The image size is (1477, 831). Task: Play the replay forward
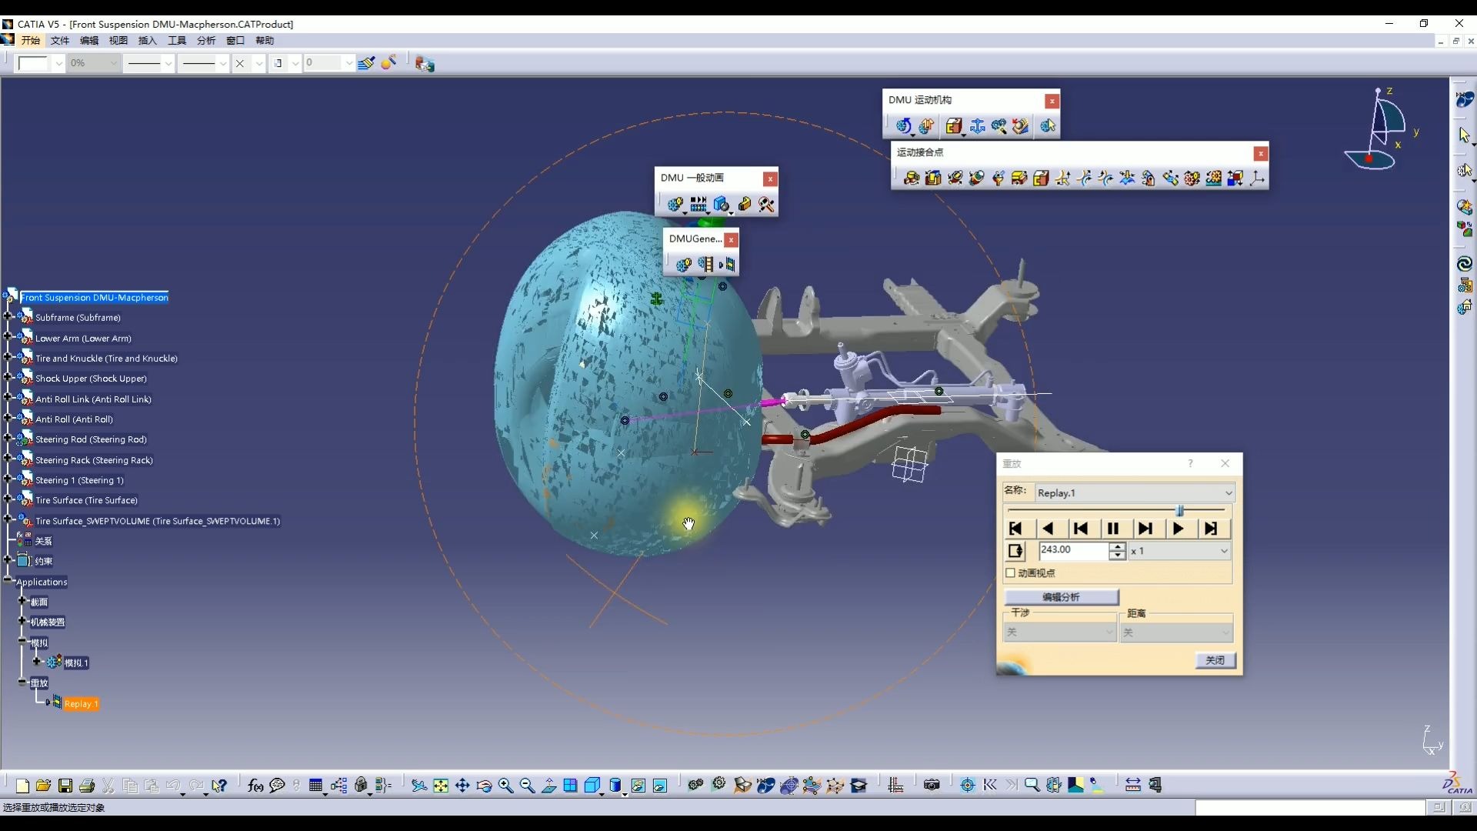click(x=1178, y=529)
